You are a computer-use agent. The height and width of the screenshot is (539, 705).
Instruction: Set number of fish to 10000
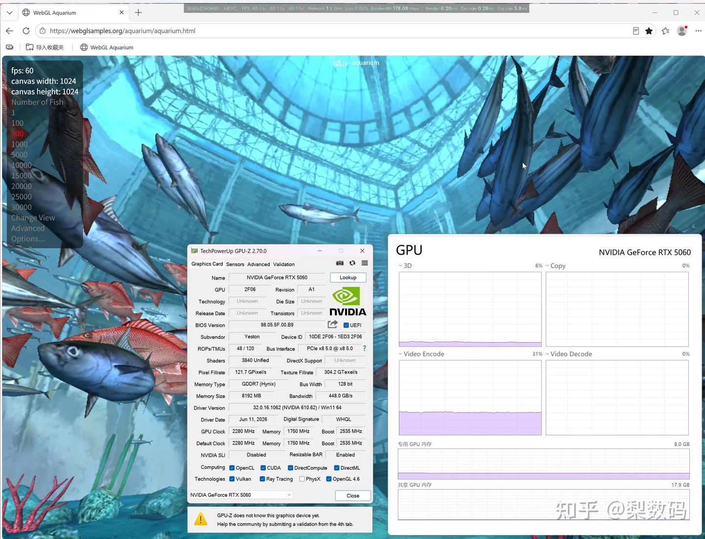[x=22, y=165]
